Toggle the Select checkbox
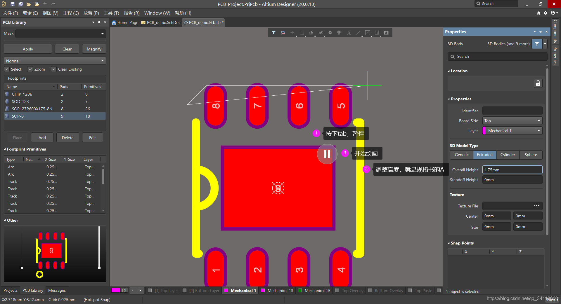561x304 pixels. (7, 69)
